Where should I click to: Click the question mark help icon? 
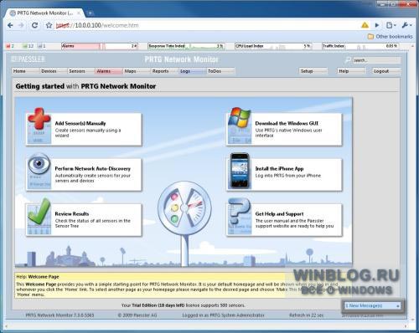(239, 212)
